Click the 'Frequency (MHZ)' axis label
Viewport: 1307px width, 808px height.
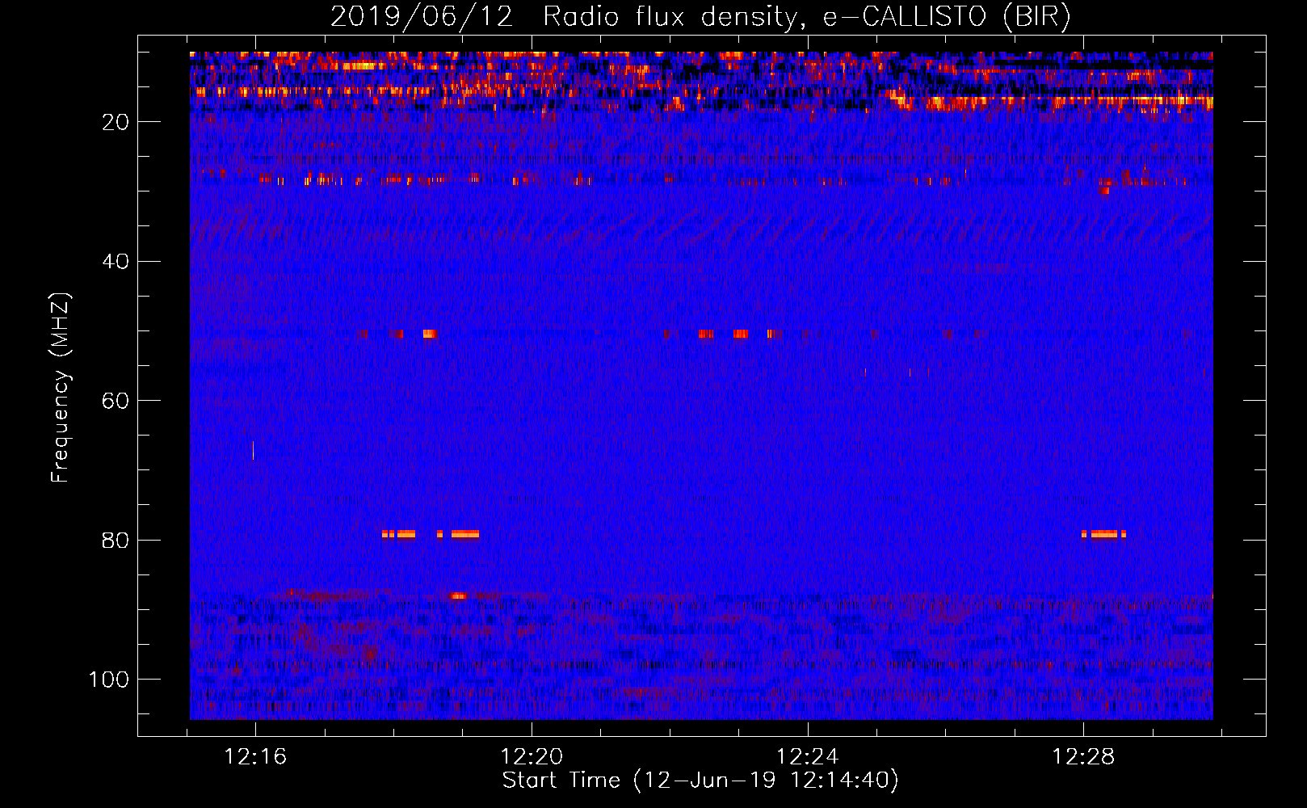click(x=61, y=387)
